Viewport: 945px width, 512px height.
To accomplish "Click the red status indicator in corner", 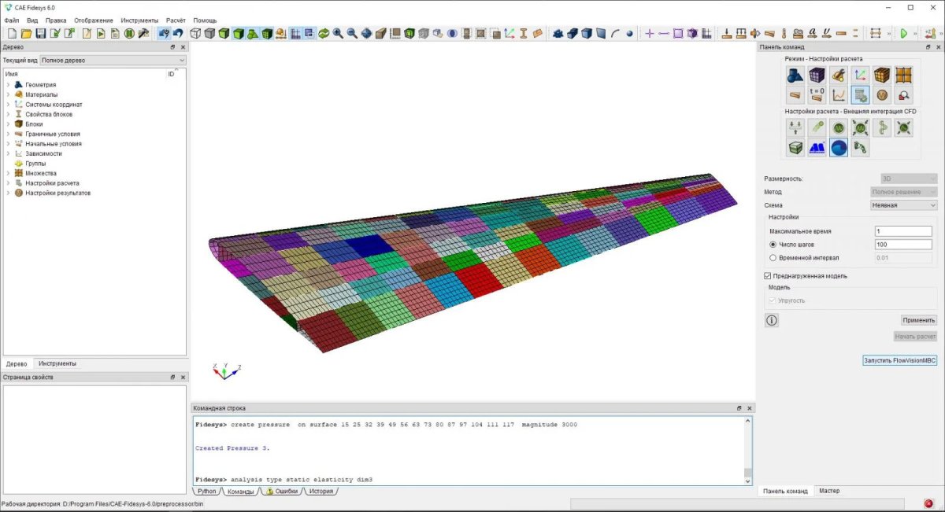I will pos(927,503).
